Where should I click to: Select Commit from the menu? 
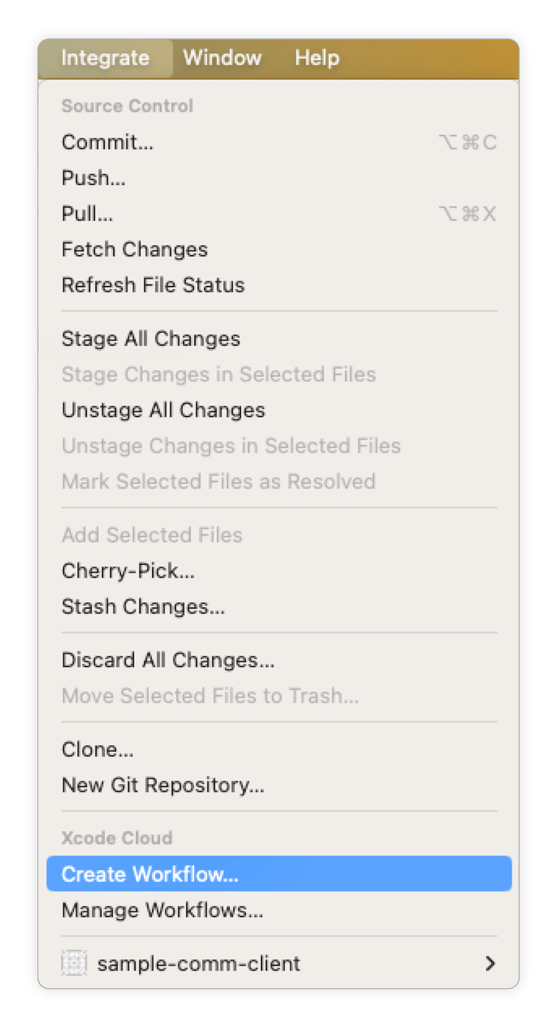click(107, 142)
